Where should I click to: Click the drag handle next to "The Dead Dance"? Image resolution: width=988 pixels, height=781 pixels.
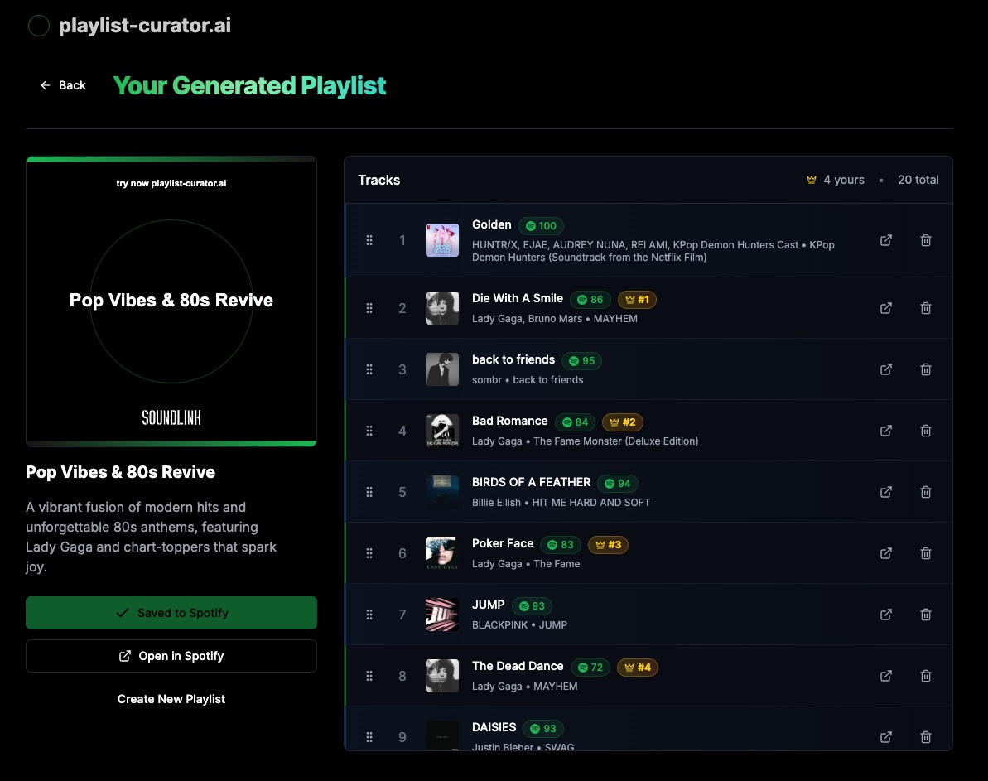coord(369,675)
